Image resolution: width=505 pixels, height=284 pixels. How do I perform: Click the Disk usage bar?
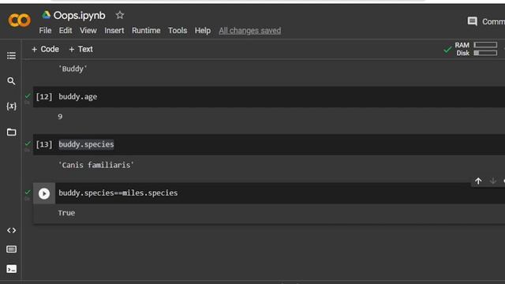(x=485, y=53)
